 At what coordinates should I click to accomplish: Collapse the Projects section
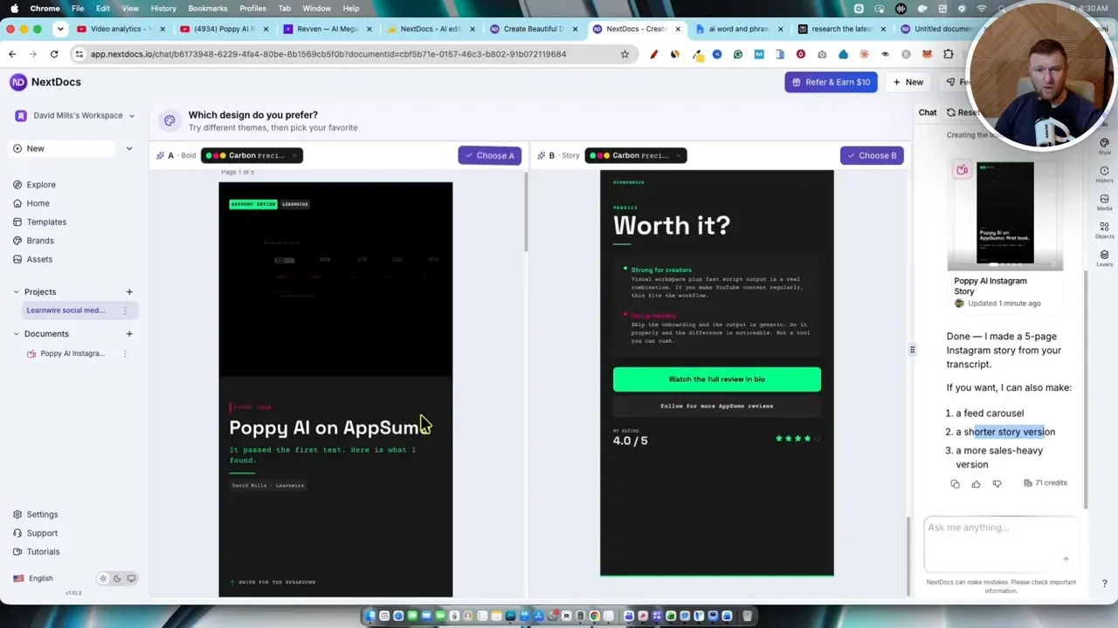click(x=16, y=292)
